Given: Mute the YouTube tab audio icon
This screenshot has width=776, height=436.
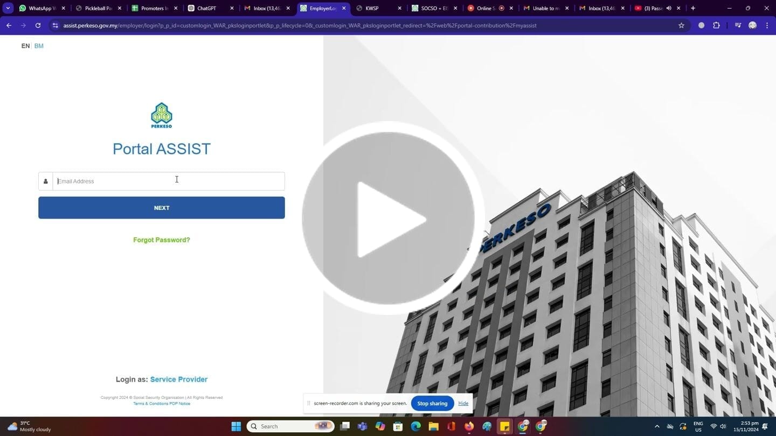Looking at the screenshot, I should coord(669,8).
